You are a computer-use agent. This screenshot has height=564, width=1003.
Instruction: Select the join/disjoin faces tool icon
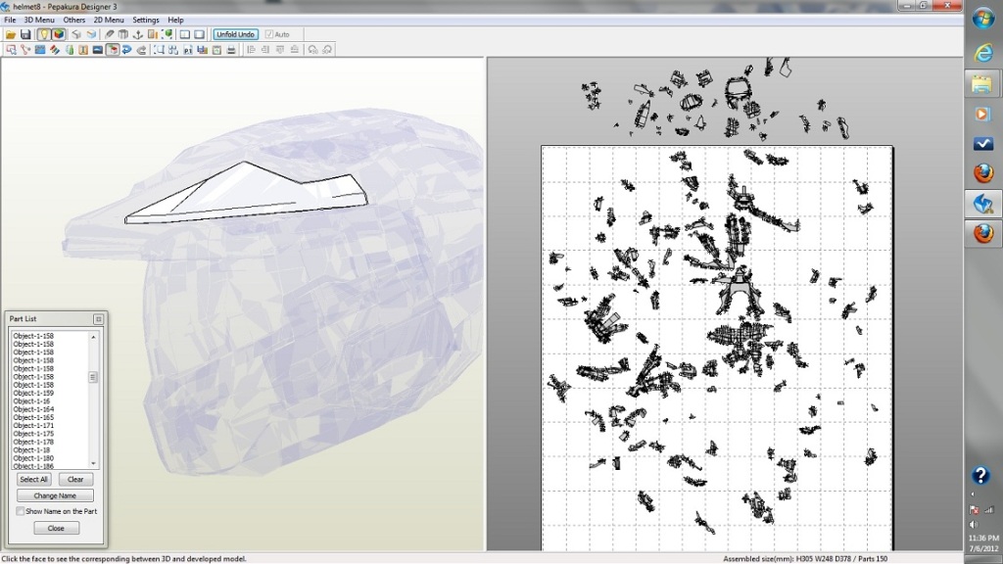[x=25, y=50]
